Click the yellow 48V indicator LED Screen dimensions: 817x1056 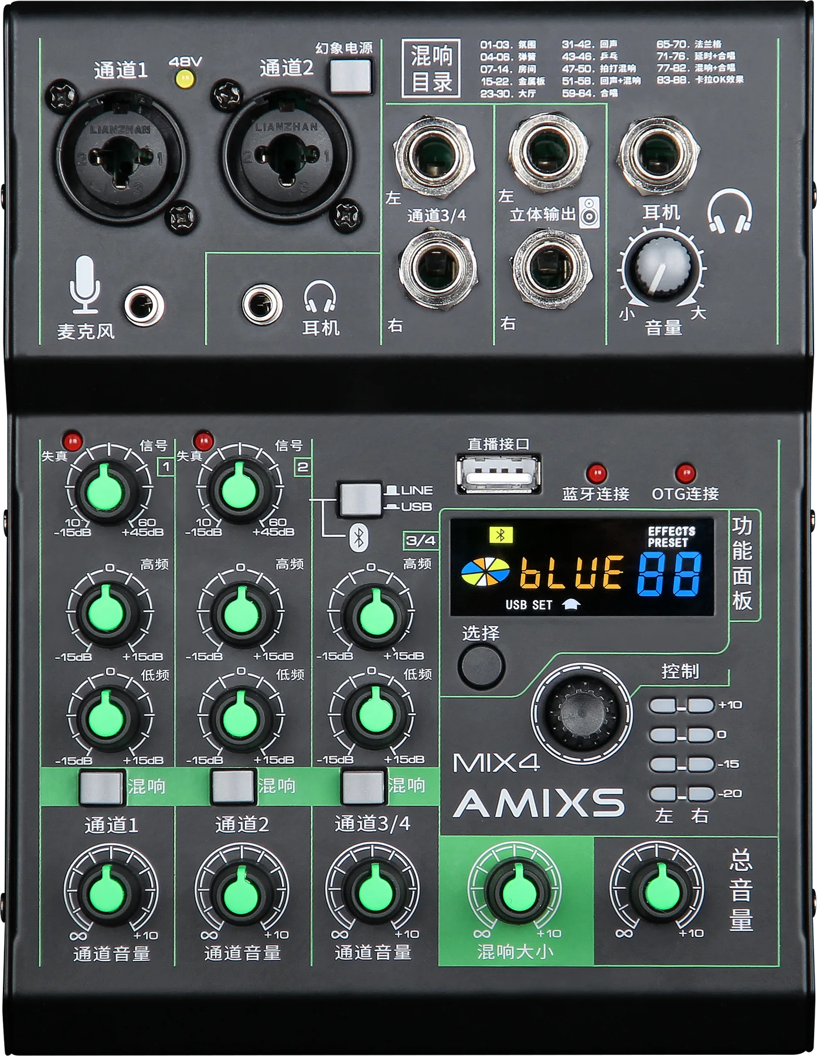click(x=186, y=78)
